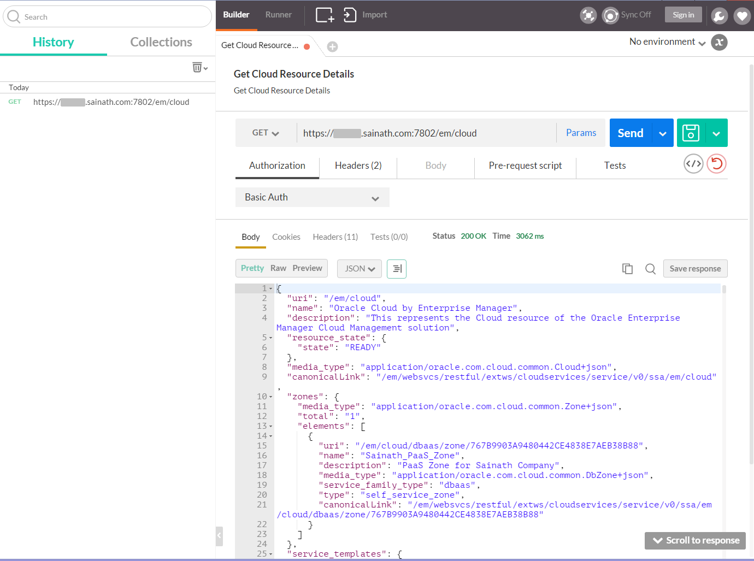Switch response view to Preview
Screen dimensions: 754x561
pyautogui.click(x=307, y=268)
